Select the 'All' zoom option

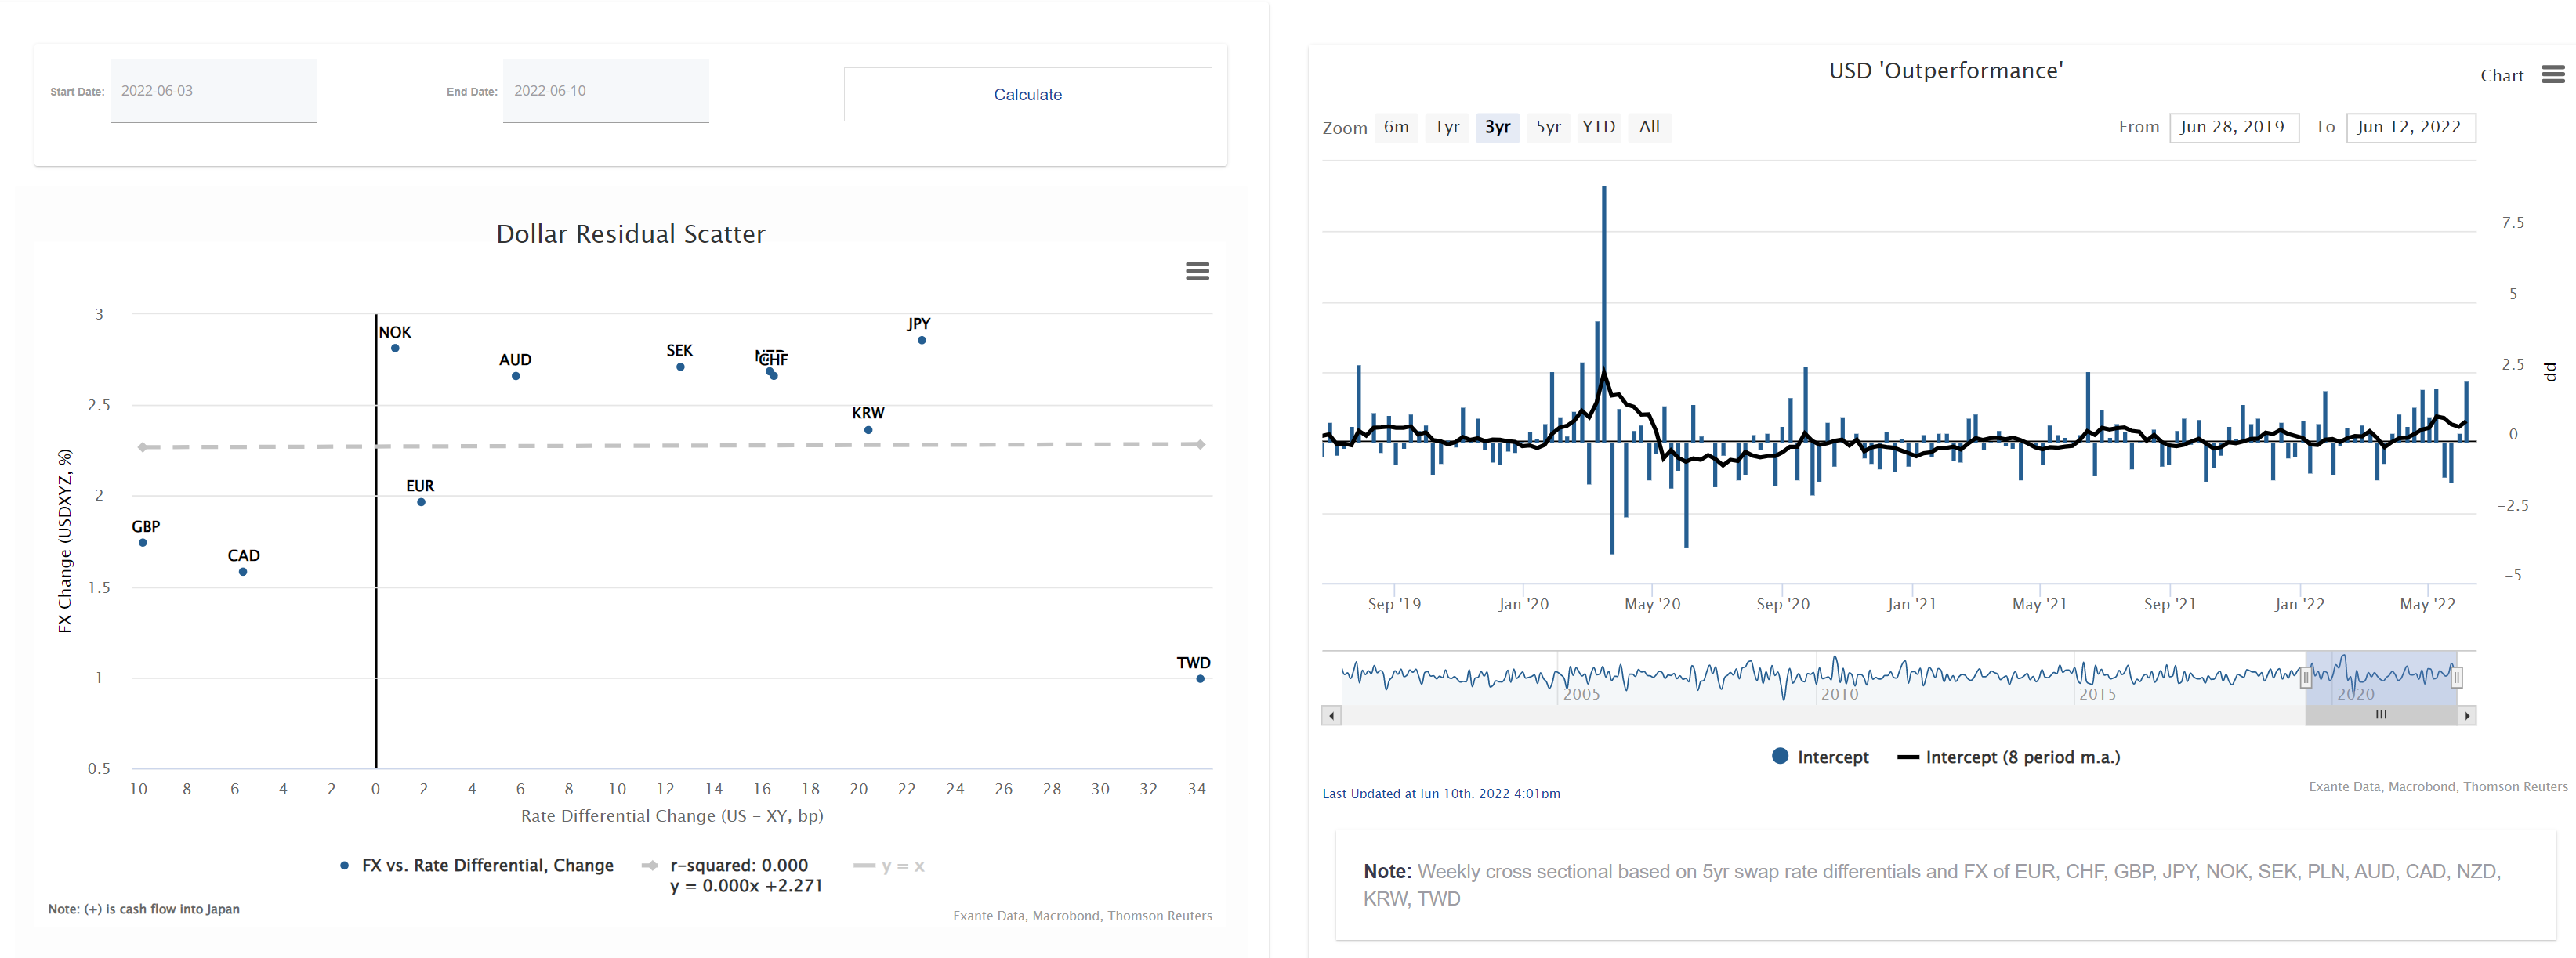tap(1649, 127)
